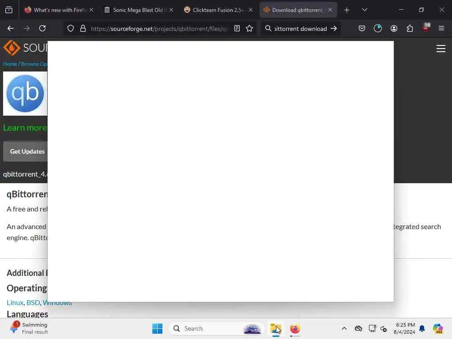Switch to Sonic Mega Blast Old tab
The width and height of the screenshot is (452, 339).
tap(138, 10)
